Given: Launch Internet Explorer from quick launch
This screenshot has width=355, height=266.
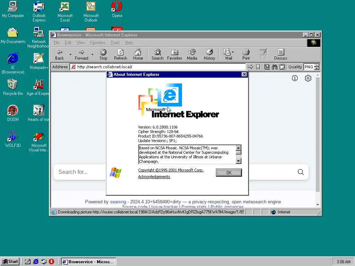Looking at the screenshot, I should tap(36, 261).
